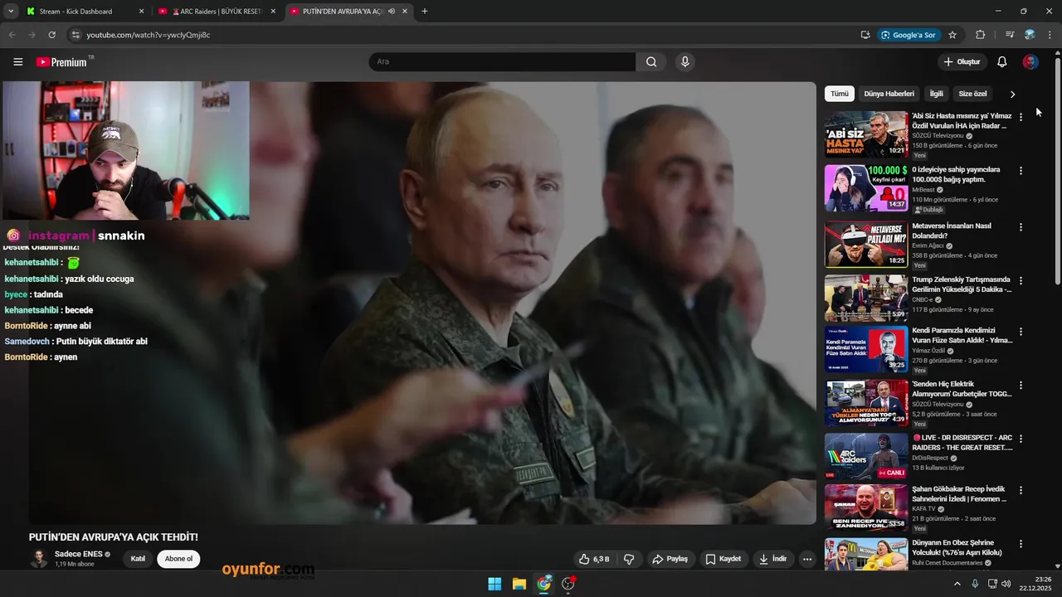Select the Size özel filter chip

972,94
